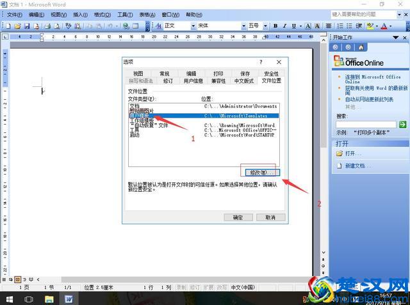Expand the underline style dropdown arrow
This screenshot has height=305, width=410.
300,26
